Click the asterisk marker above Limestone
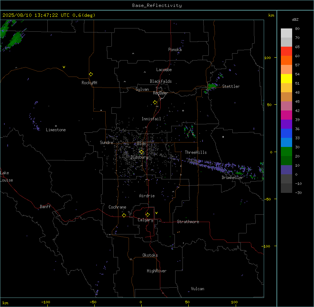This screenshot has height=307, width=314. (x=56, y=126)
